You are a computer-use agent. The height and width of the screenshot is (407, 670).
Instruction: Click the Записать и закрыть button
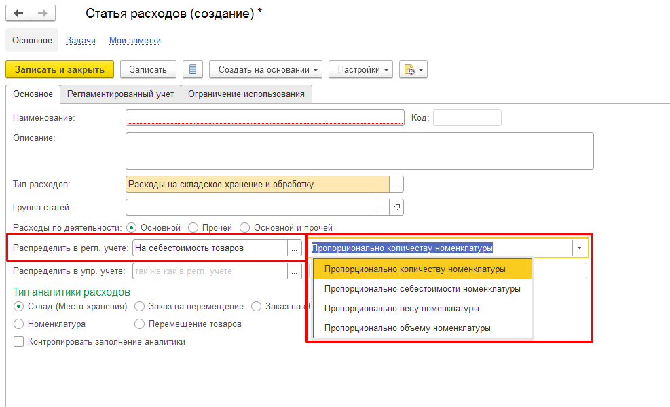pyautogui.click(x=60, y=69)
